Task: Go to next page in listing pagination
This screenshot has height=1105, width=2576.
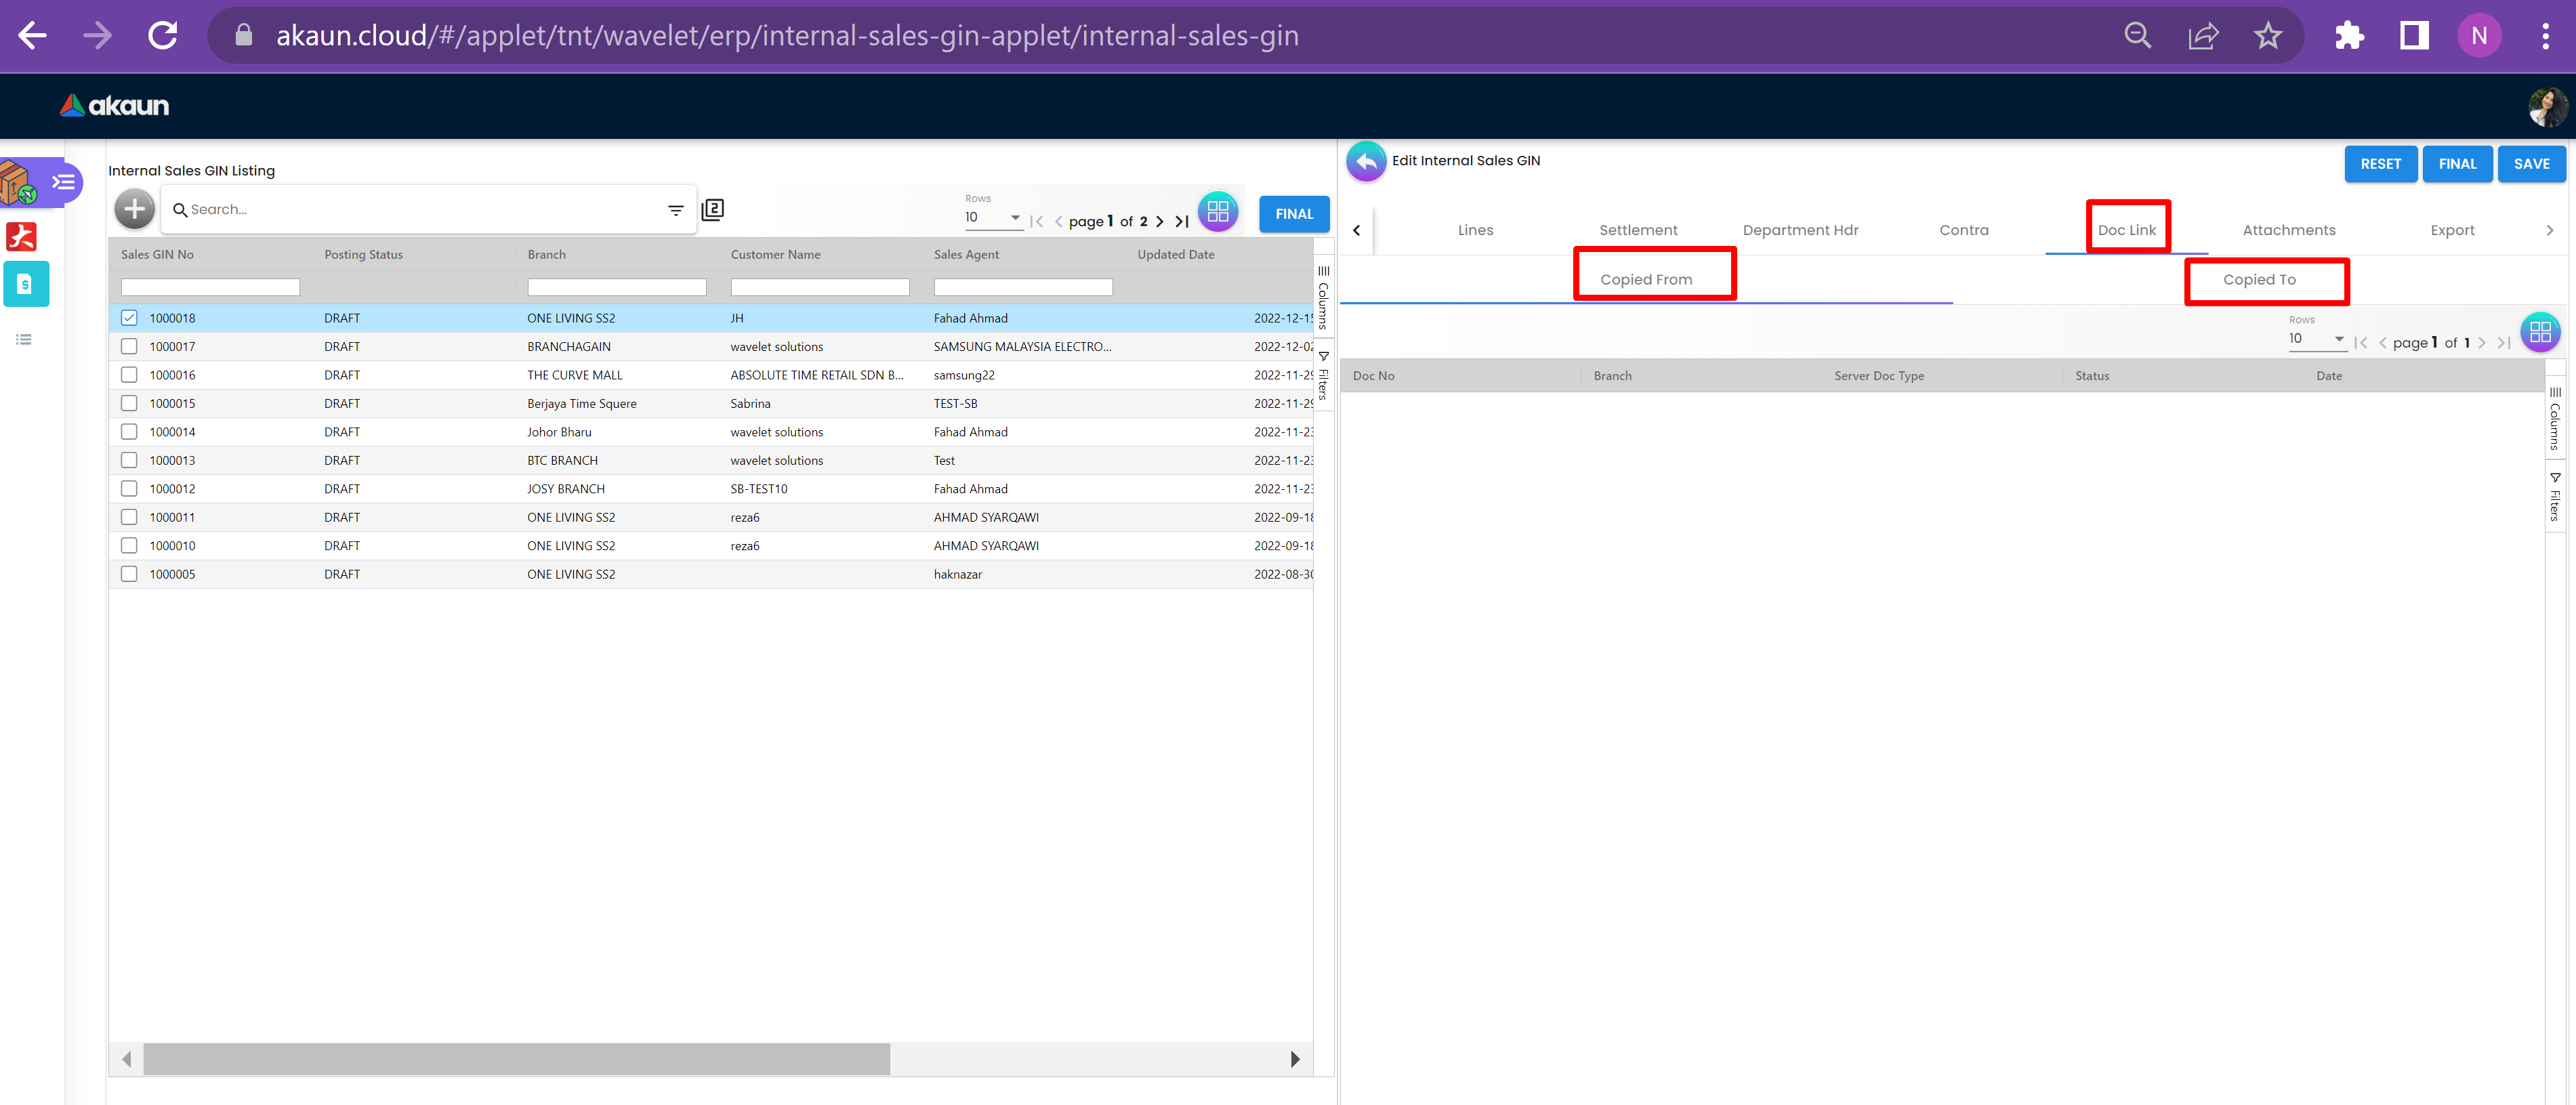Action: [1160, 221]
